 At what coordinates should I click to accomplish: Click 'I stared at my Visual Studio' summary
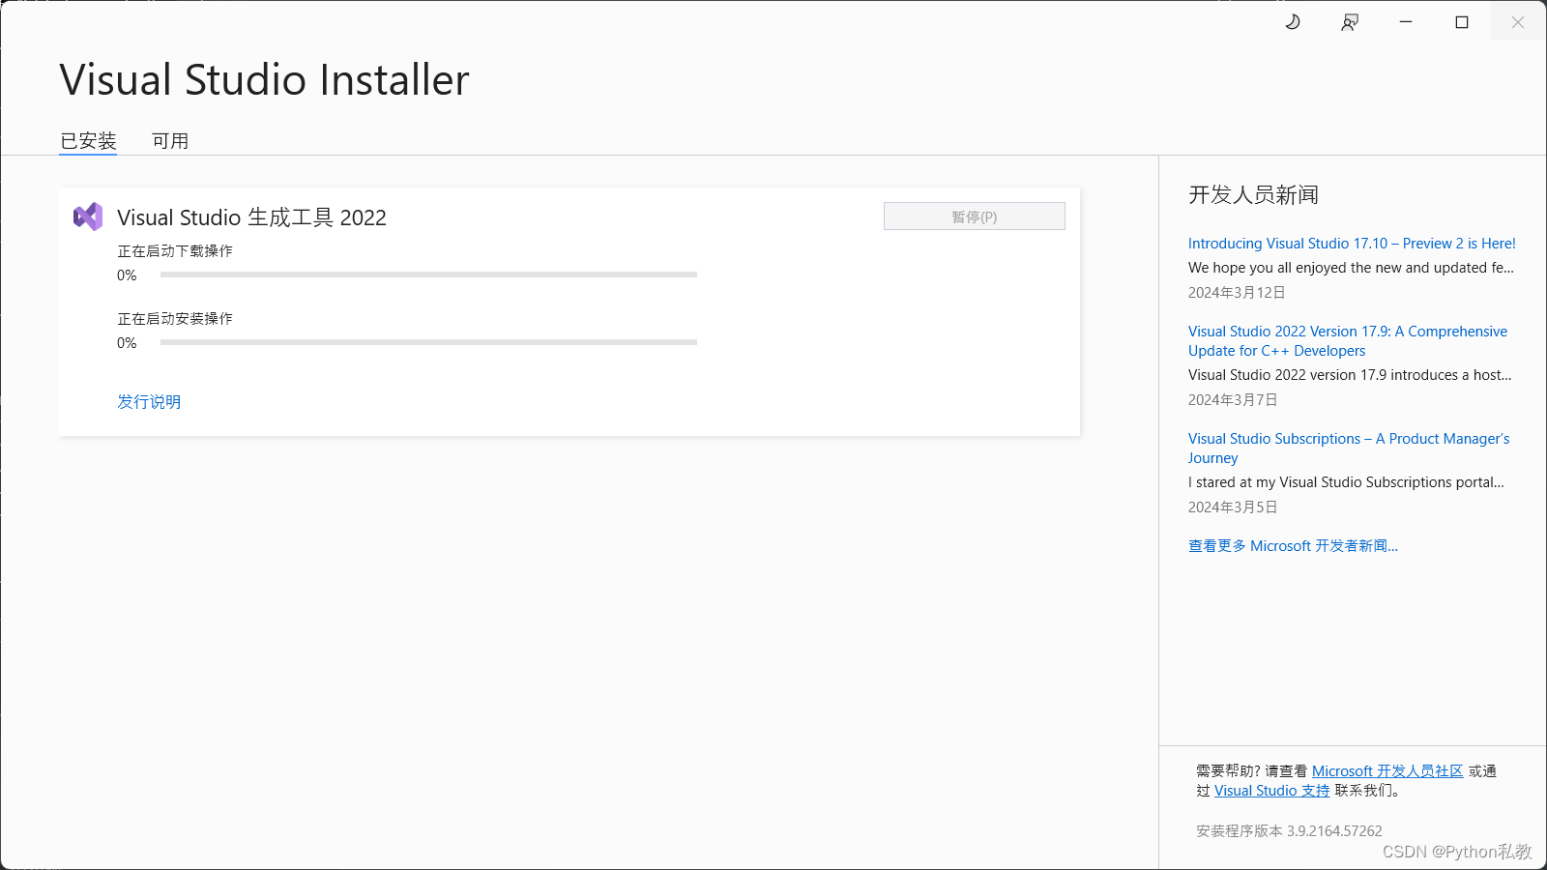[x=1346, y=482]
